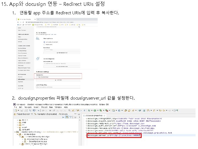
Task: Switch to the Navigator (Deprecated) tab
Action: 46,114
